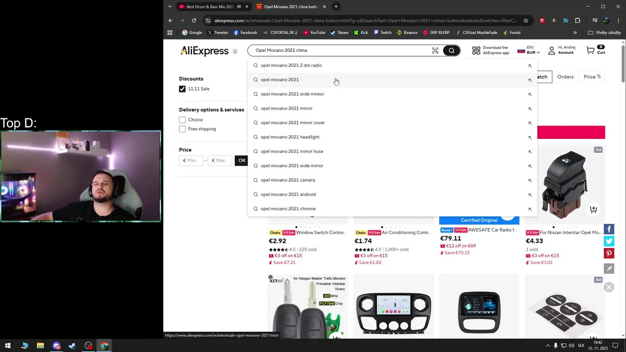
Task: Fill arrow next to 'opel movano 2021 chrome'
Action: (530, 209)
